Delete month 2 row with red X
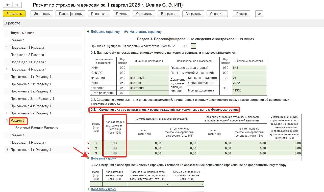Viewport: 324px width, 192px height. [88, 148]
